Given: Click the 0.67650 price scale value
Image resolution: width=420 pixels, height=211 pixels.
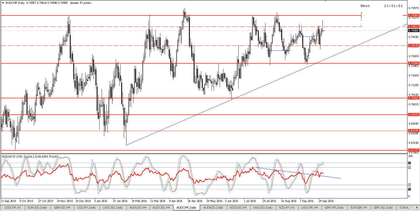Looking at the screenshot, I should [414, 143].
